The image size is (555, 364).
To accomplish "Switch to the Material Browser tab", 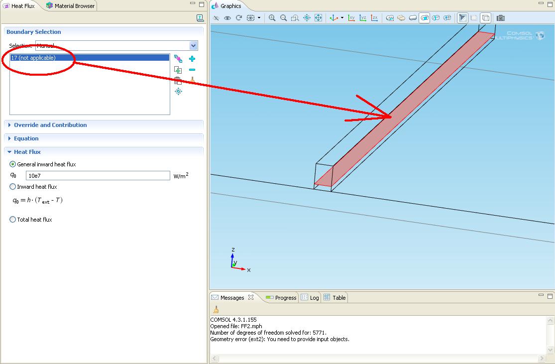I will tap(74, 6).
